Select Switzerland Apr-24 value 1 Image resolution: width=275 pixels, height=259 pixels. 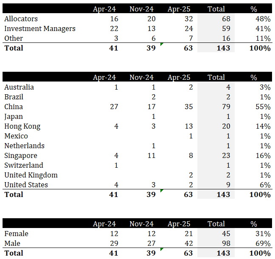point(116,165)
